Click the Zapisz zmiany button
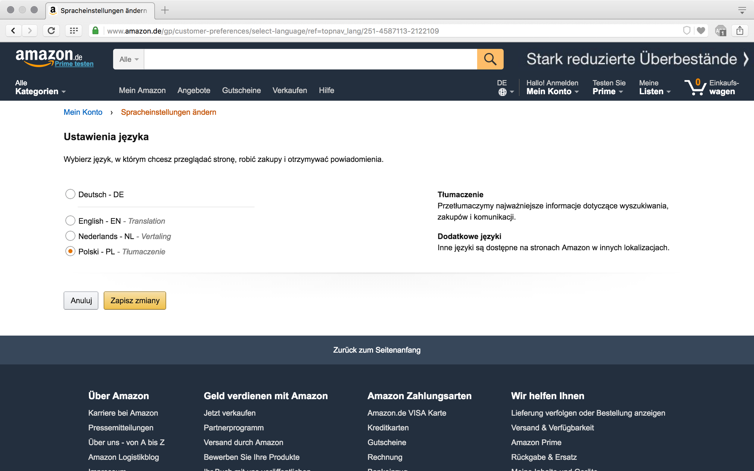 coord(135,300)
